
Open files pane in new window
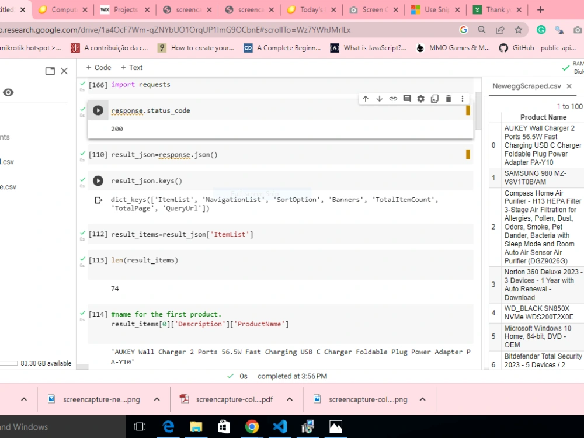50,71
